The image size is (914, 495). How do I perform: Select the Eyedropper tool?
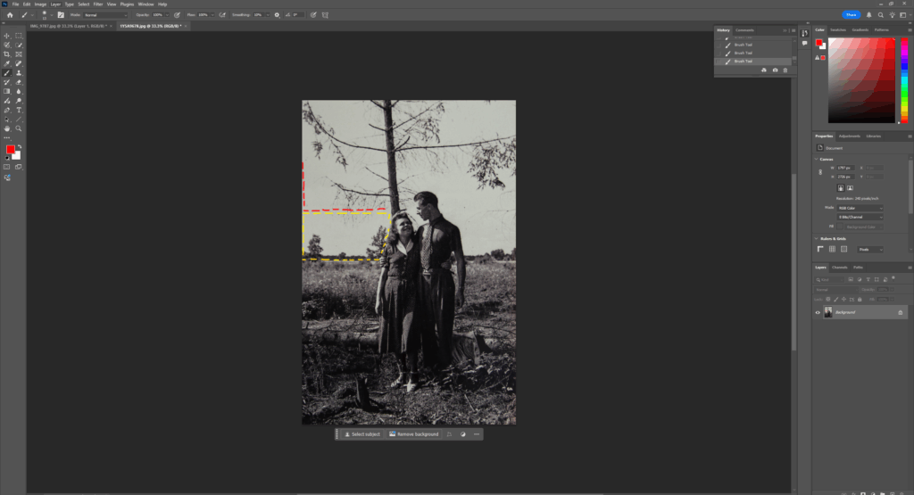pyautogui.click(x=7, y=63)
